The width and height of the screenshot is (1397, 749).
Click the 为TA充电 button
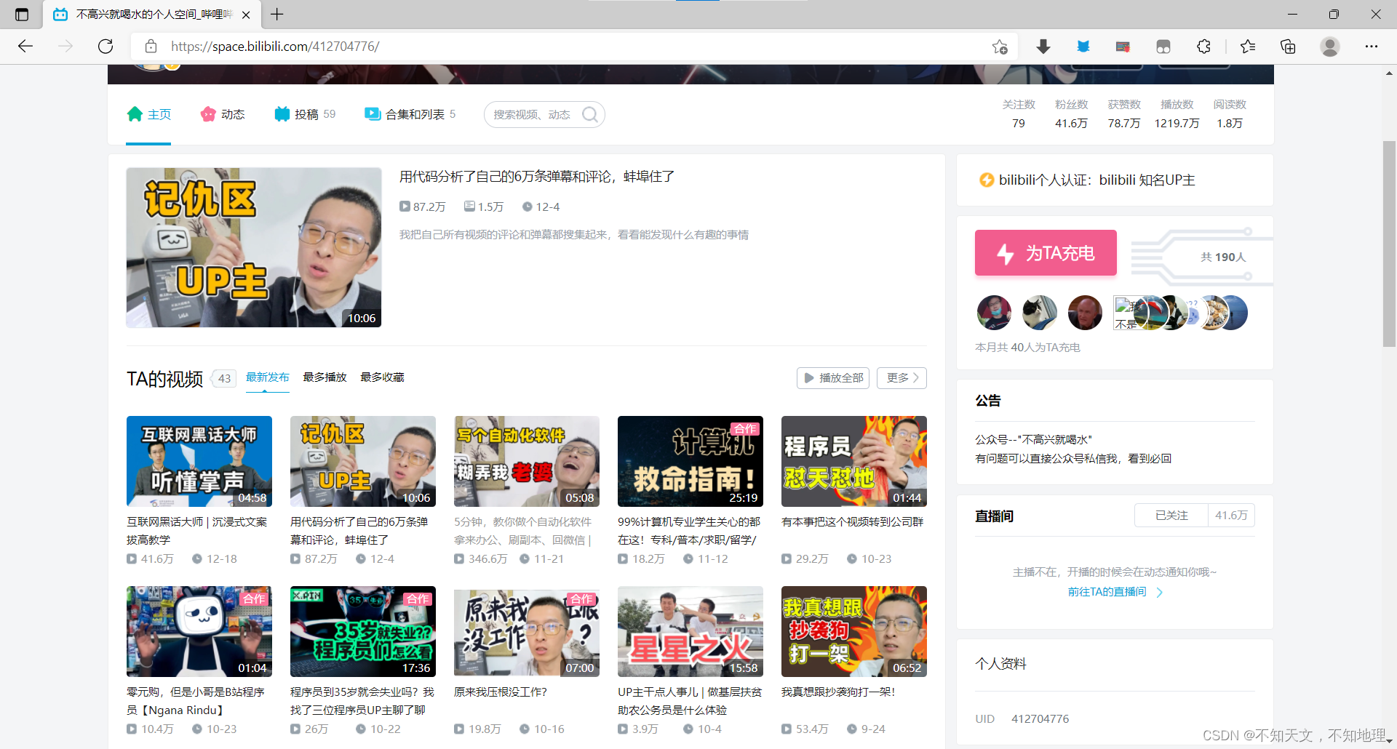tap(1046, 253)
